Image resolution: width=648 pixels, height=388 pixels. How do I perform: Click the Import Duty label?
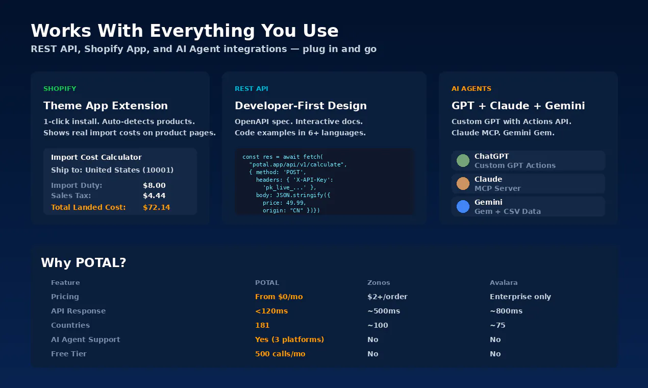tap(77, 185)
